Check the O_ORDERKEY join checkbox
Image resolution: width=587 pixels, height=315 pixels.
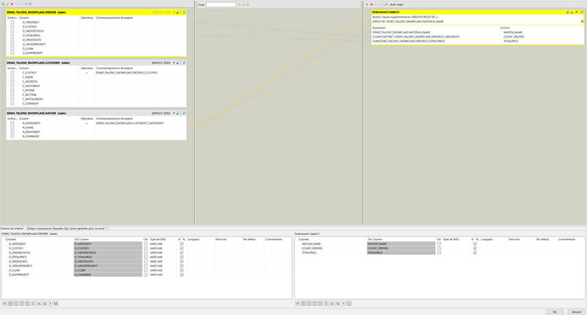point(12,23)
